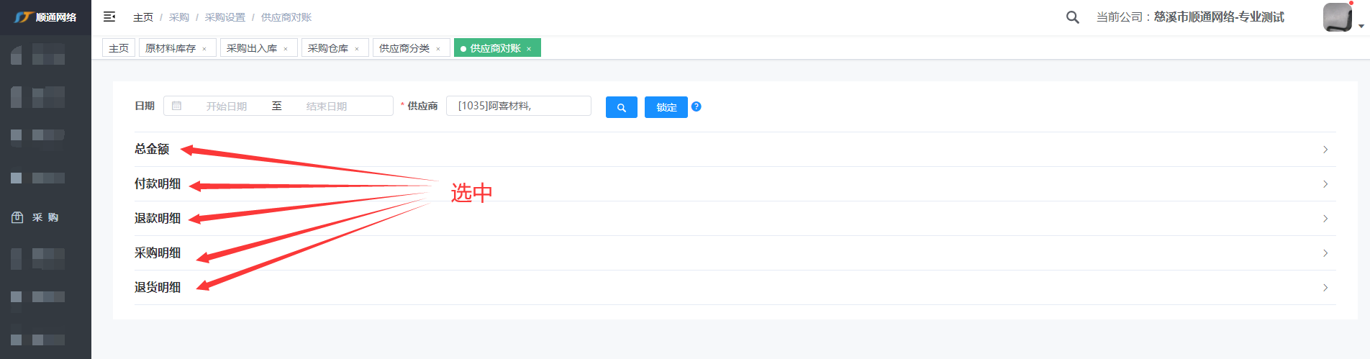This screenshot has width=1370, height=359.
Task: Close the 供应商对账 tab
Action: tap(529, 49)
